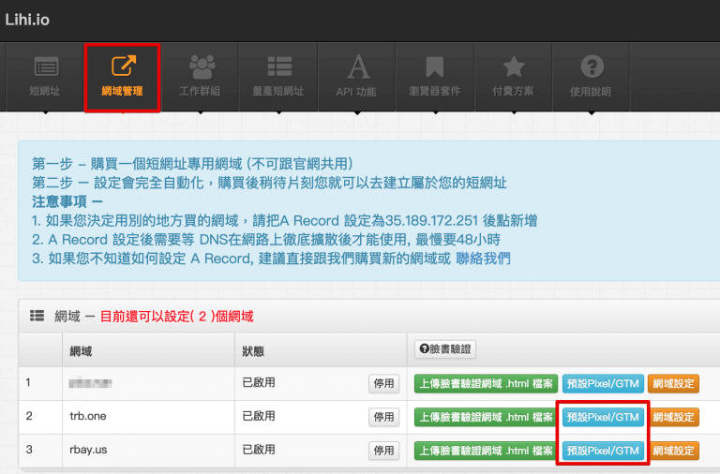Viewport: 720px width, 474px height.
Task: Open the 量產短網址 bulk URL icon
Action: coord(278,67)
